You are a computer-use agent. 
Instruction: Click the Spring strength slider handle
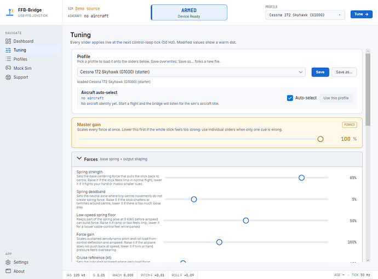(301, 177)
